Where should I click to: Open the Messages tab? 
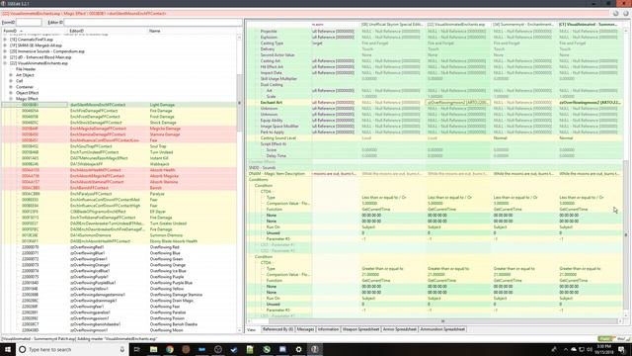[x=305, y=329]
